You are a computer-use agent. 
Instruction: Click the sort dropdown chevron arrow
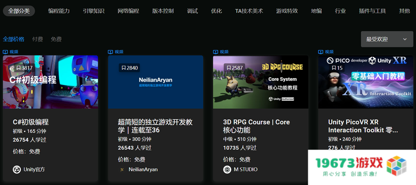tap(405, 39)
